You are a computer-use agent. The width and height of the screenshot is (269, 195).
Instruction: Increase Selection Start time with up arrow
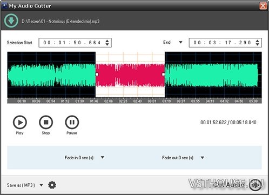click(x=107, y=41)
